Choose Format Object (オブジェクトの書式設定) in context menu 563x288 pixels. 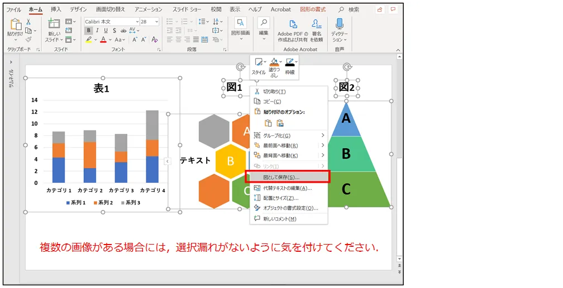click(290, 208)
